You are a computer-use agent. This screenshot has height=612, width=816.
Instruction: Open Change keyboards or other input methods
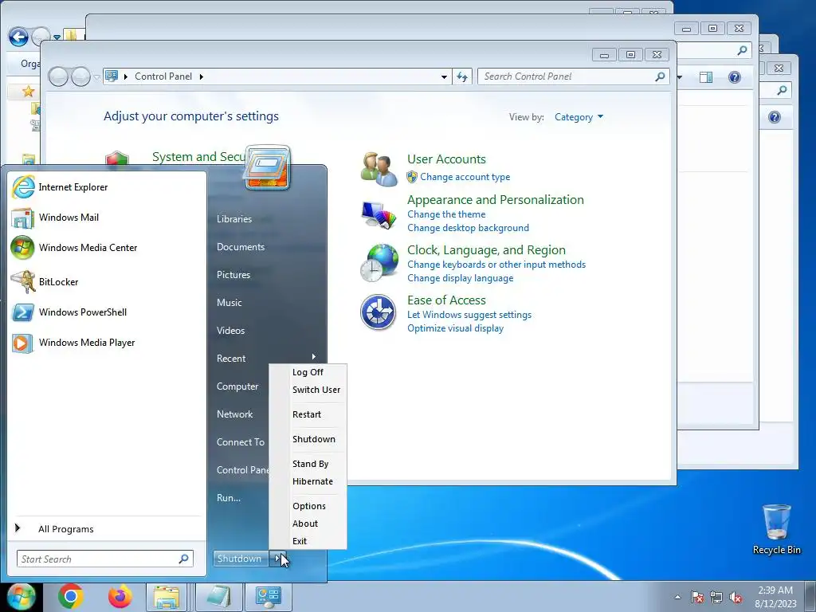[496, 265]
